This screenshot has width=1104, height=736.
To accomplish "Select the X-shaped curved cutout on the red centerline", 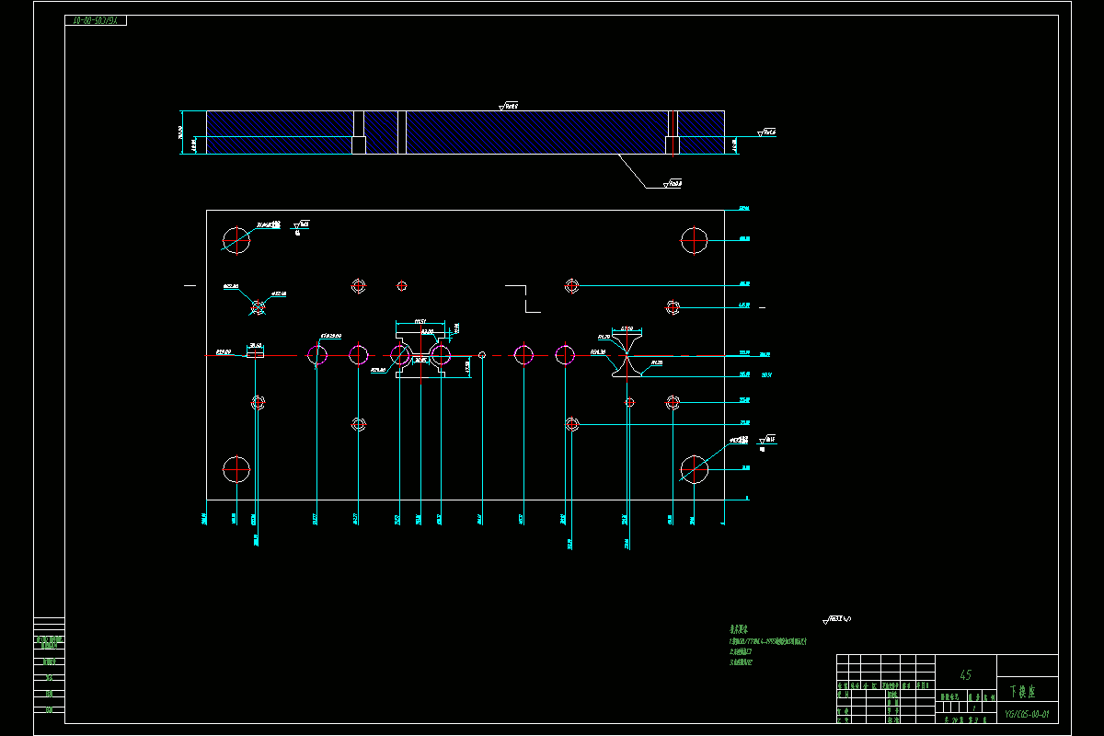I will pos(629,355).
